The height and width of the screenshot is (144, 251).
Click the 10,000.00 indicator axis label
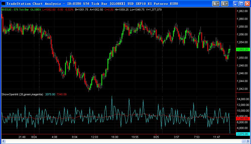click(243, 111)
